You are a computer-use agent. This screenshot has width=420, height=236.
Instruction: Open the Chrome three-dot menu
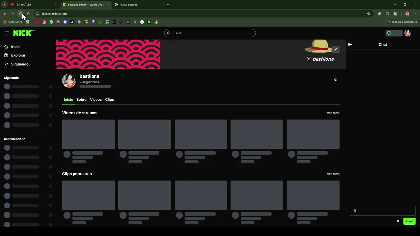tap(415, 14)
